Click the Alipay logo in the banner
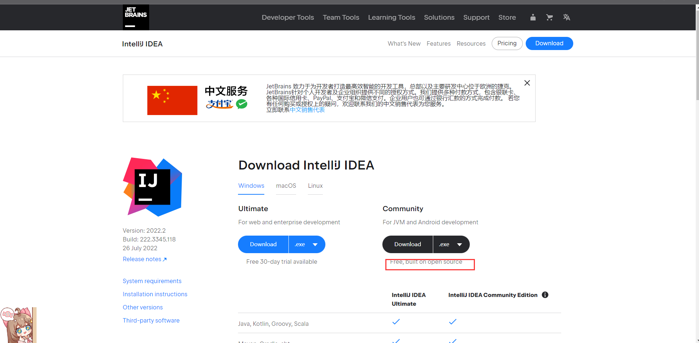 point(219,104)
